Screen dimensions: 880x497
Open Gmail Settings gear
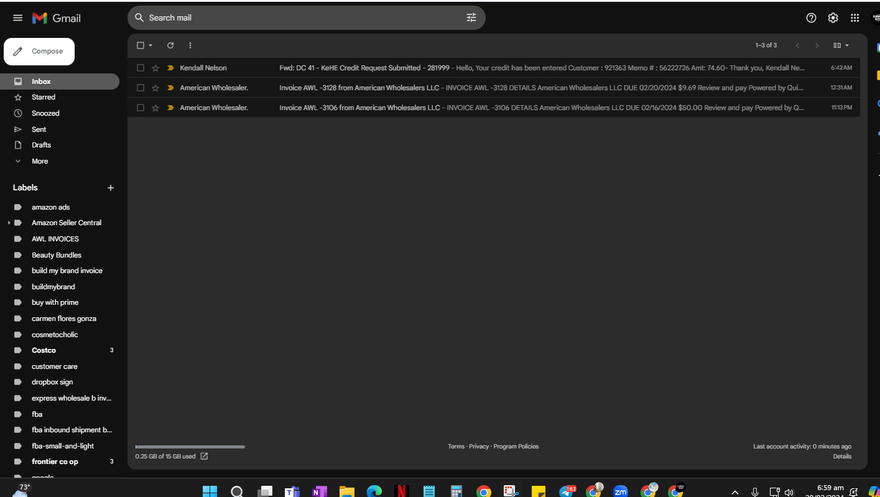833,18
